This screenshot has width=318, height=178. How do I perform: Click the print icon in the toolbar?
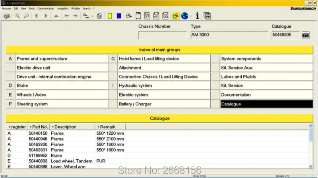(7, 16)
